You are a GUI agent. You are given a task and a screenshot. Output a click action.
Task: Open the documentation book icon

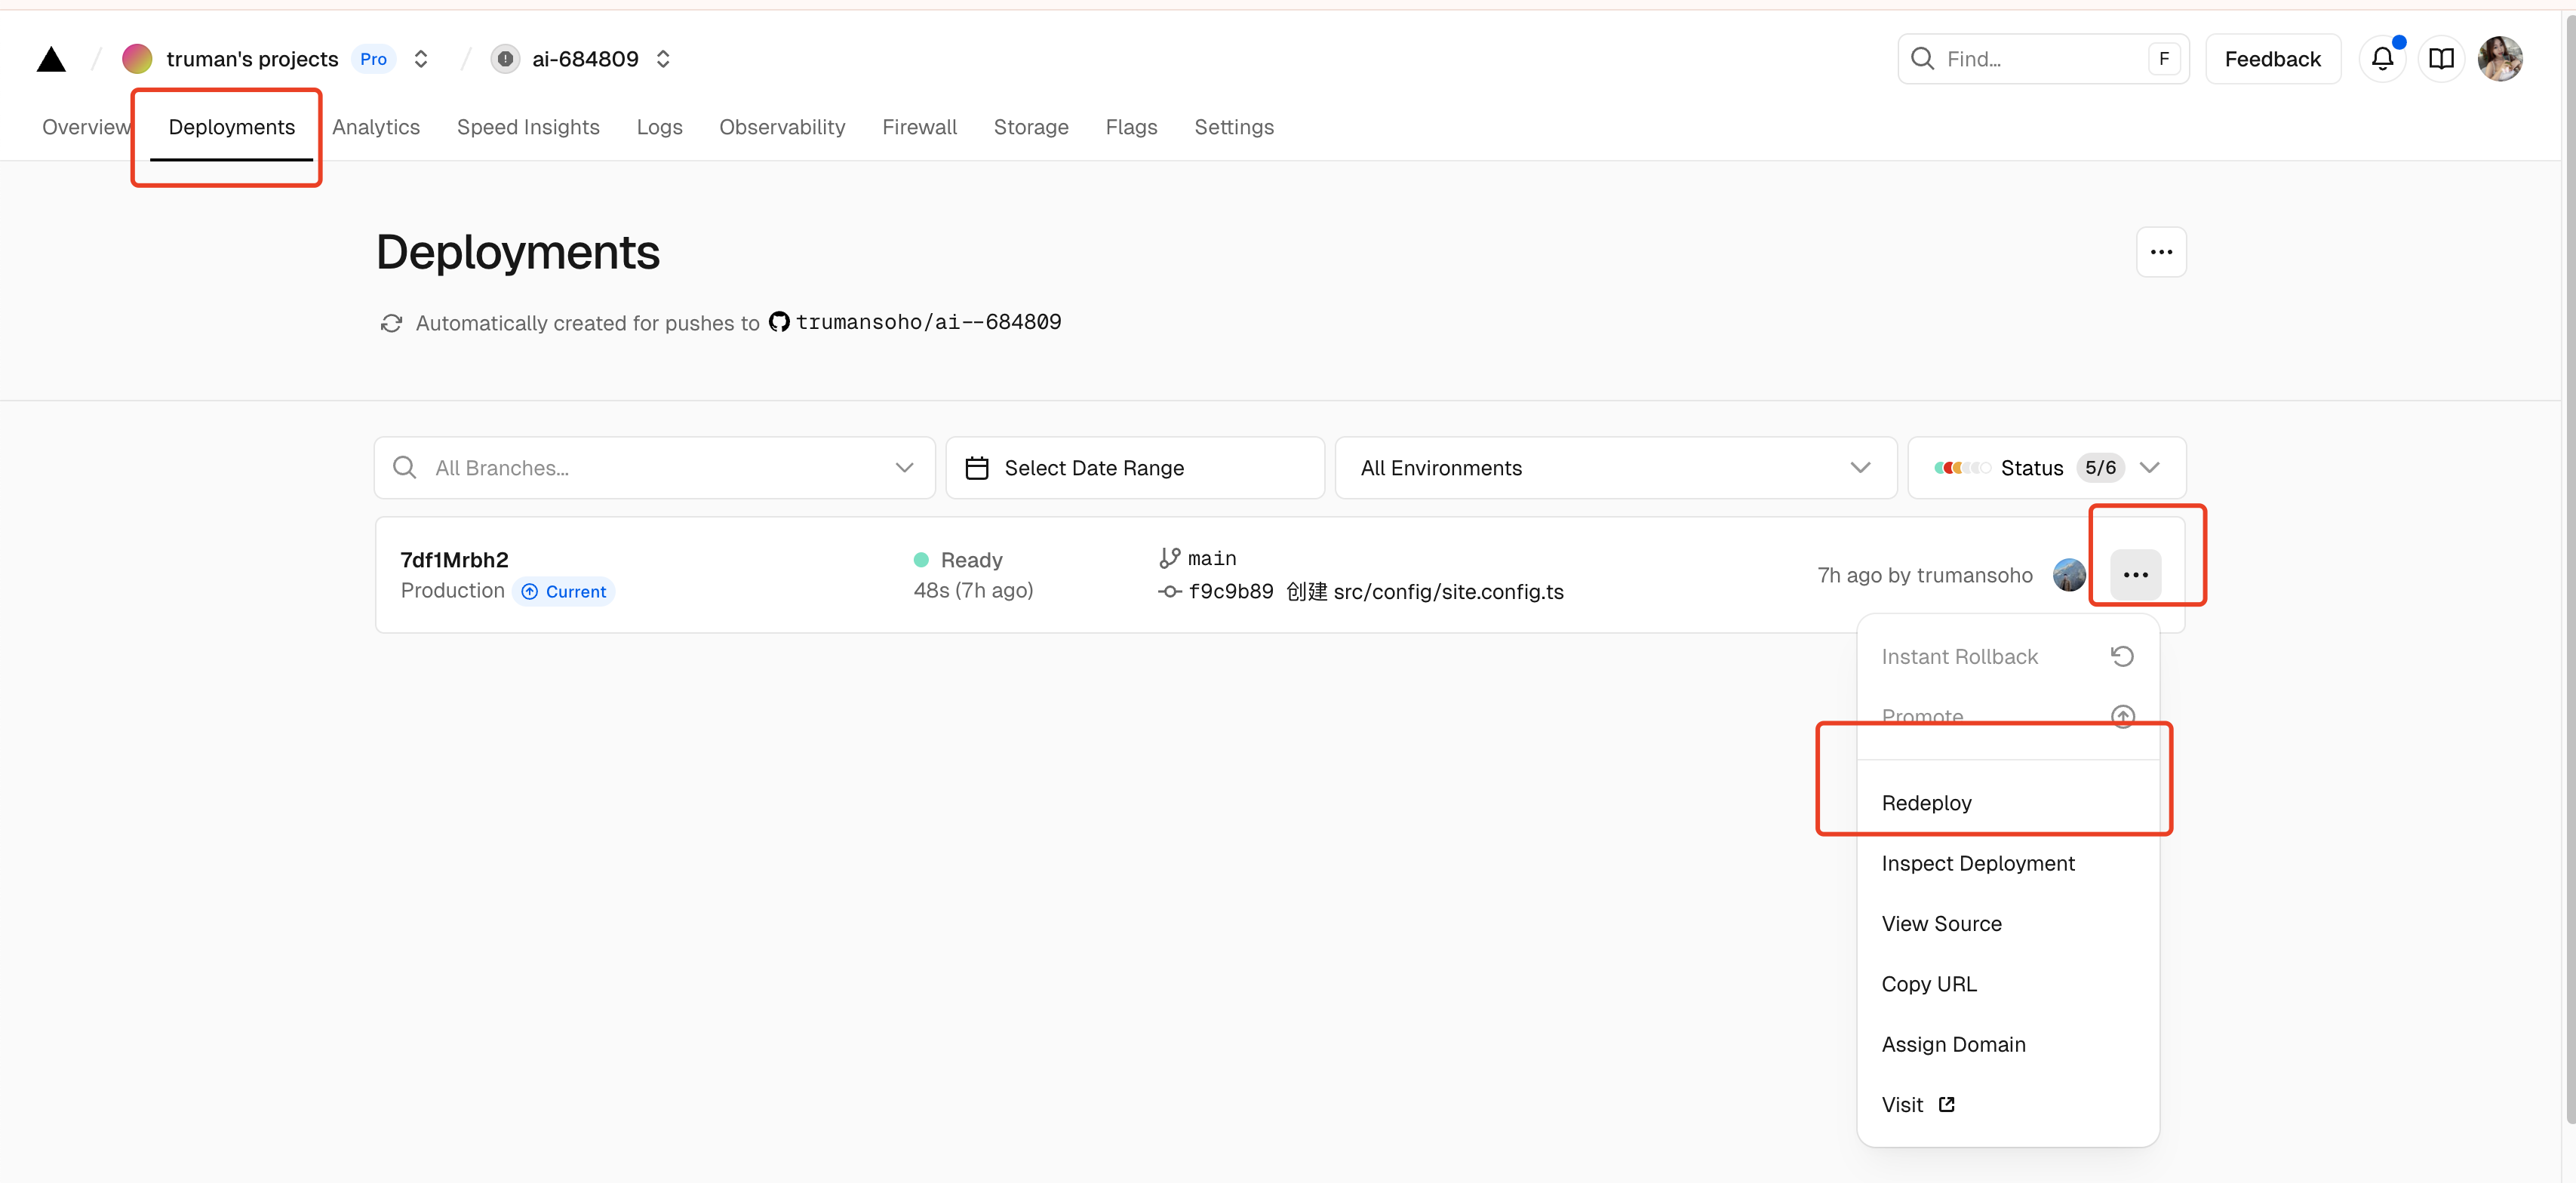coord(2441,59)
